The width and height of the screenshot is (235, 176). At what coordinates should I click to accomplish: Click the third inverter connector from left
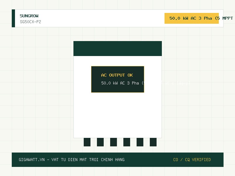point(113,142)
